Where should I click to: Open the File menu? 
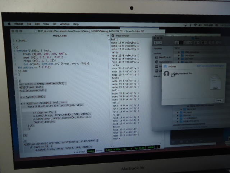point(29,24)
